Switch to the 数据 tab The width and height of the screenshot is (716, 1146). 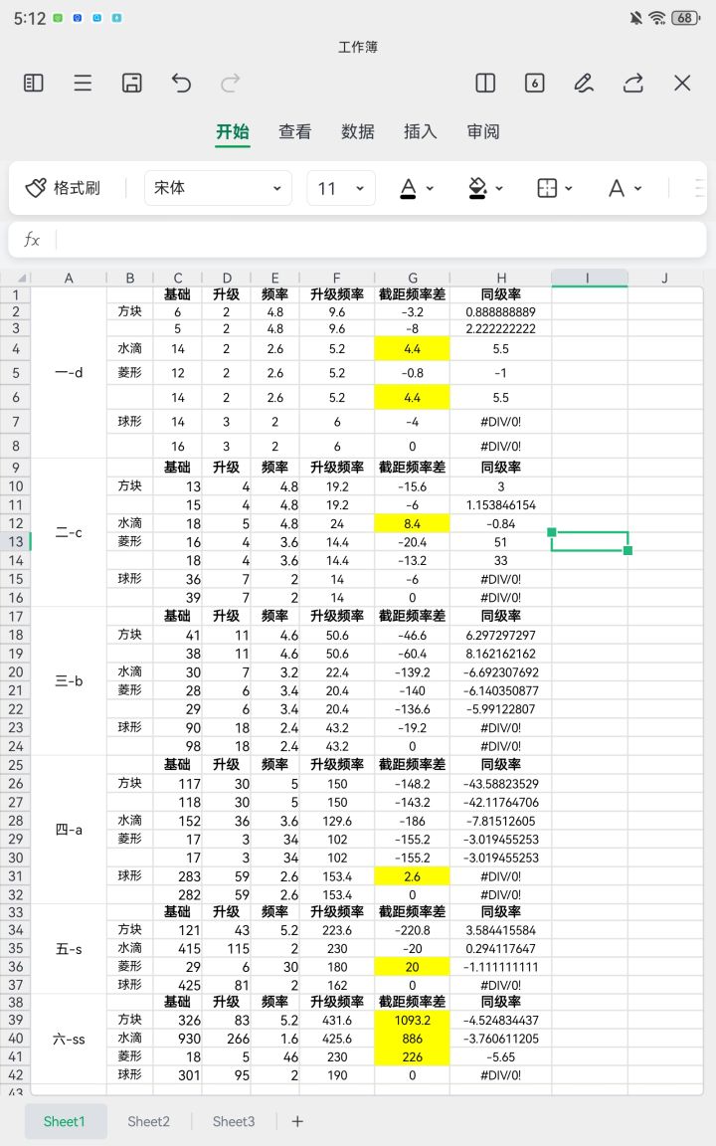click(x=358, y=131)
